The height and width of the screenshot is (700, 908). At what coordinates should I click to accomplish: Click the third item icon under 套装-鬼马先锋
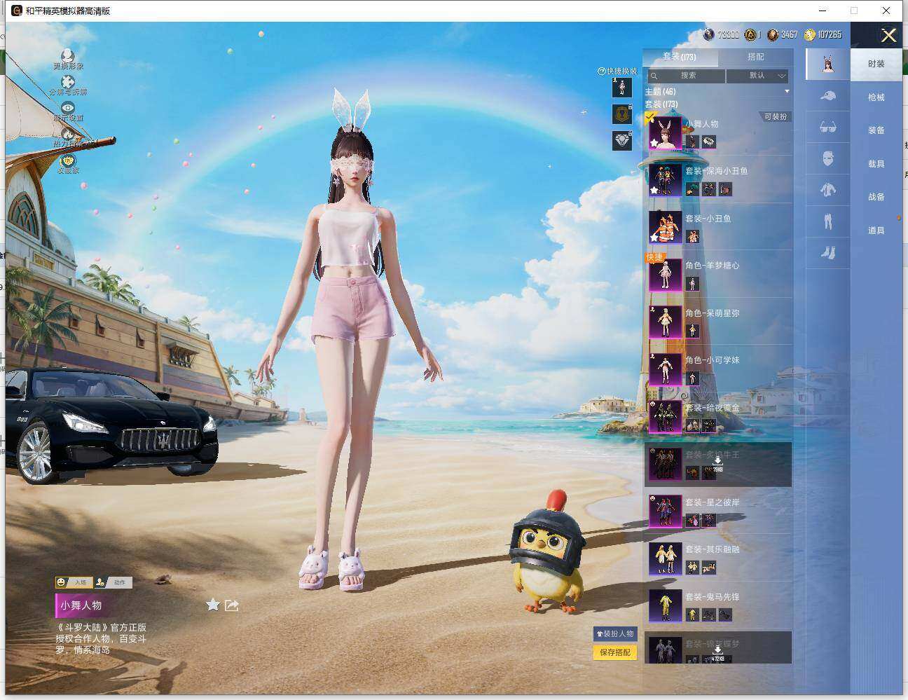tap(725, 615)
